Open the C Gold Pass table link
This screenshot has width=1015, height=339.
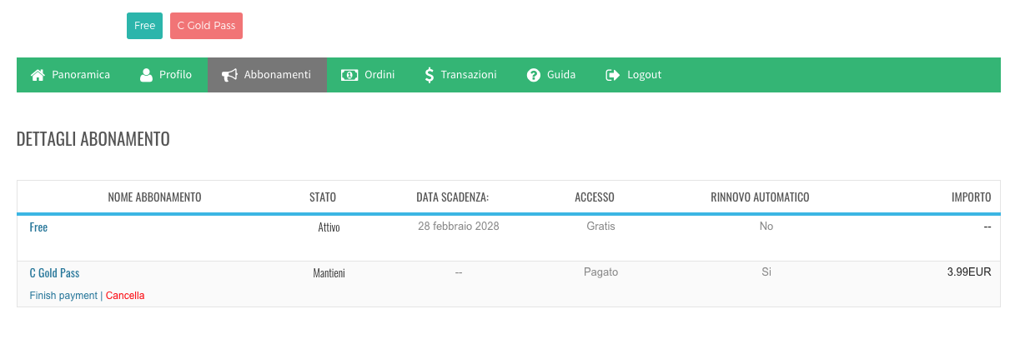pos(54,272)
